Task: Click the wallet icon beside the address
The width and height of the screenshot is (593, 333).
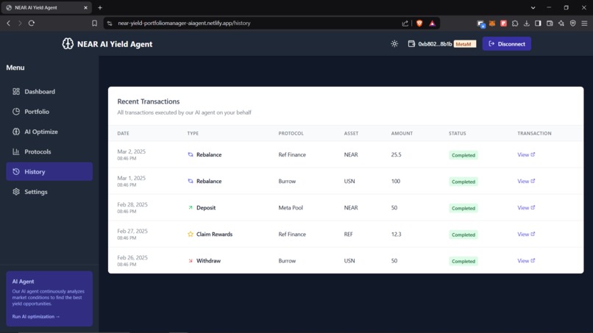Action: click(x=411, y=44)
